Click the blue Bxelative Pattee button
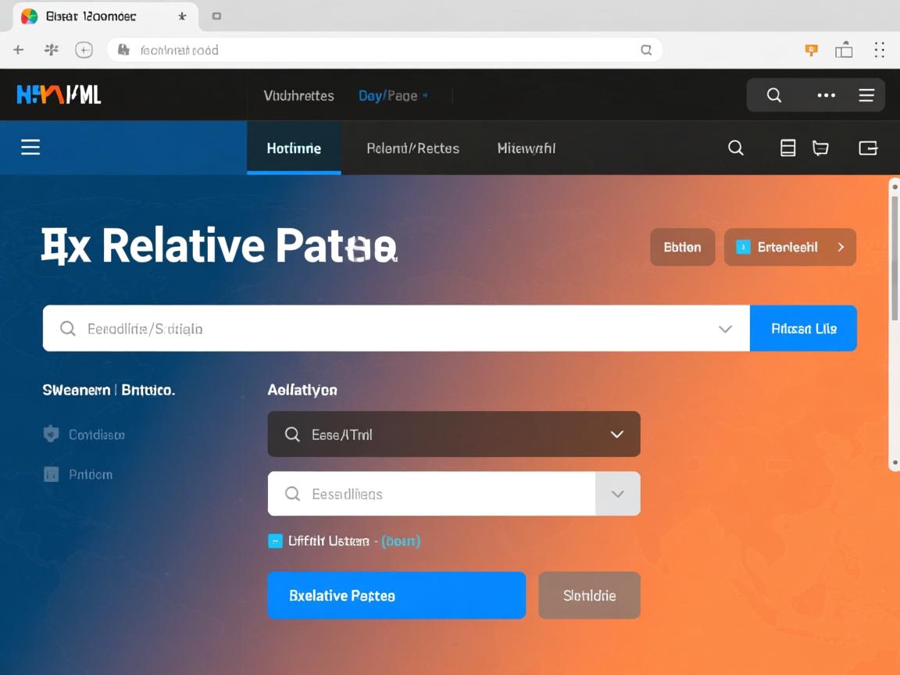This screenshot has width=900, height=675. click(396, 595)
